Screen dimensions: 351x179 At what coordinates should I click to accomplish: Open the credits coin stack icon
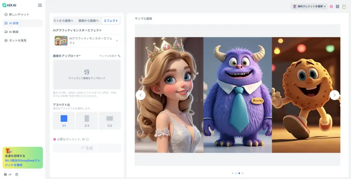331,7
